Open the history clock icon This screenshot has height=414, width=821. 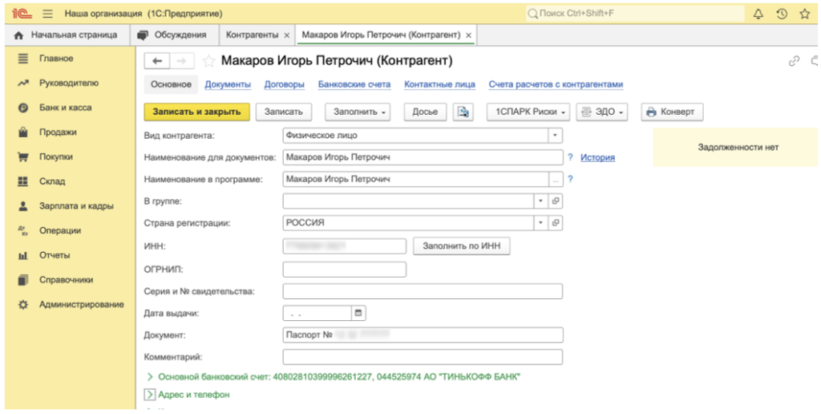[x=782, y=14]
